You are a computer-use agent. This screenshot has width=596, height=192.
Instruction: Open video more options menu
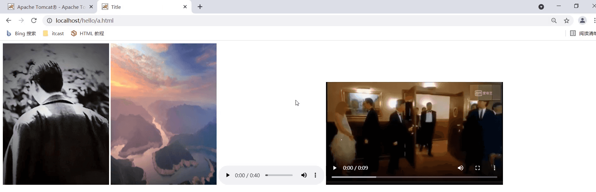point(494,168)
